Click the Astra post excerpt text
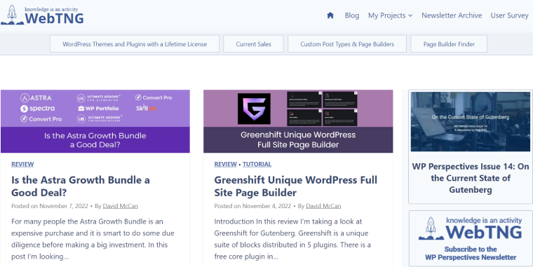Viewport: 533px width, 267px height. pos(93,239)
